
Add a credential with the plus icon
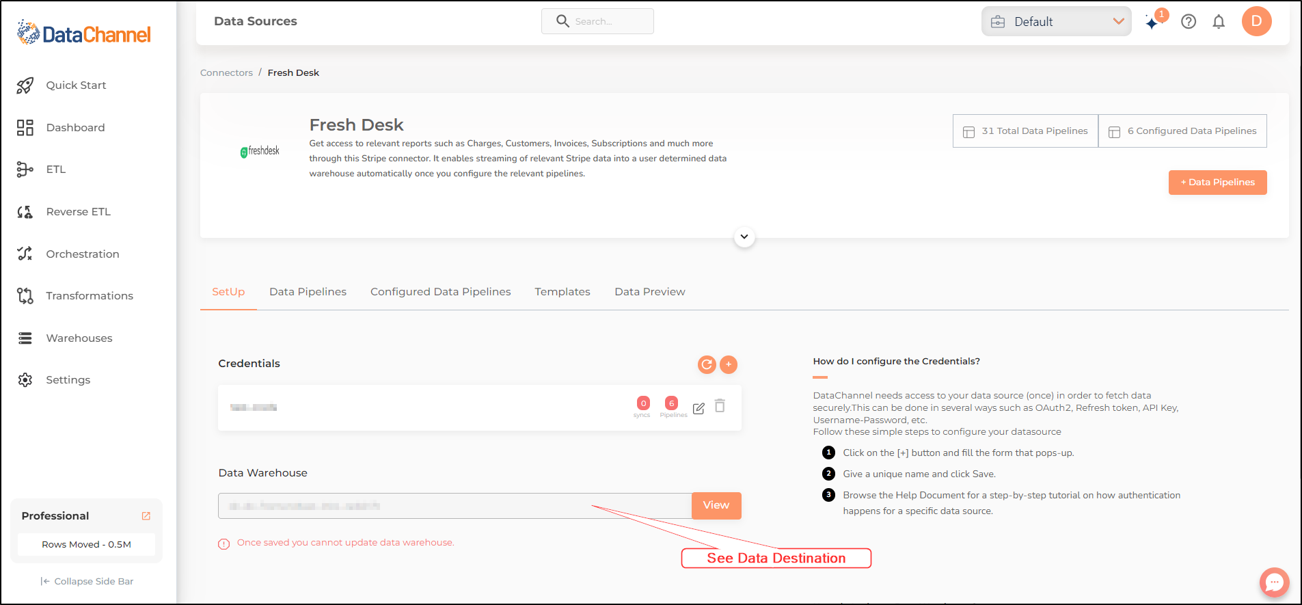pos(729,365)
